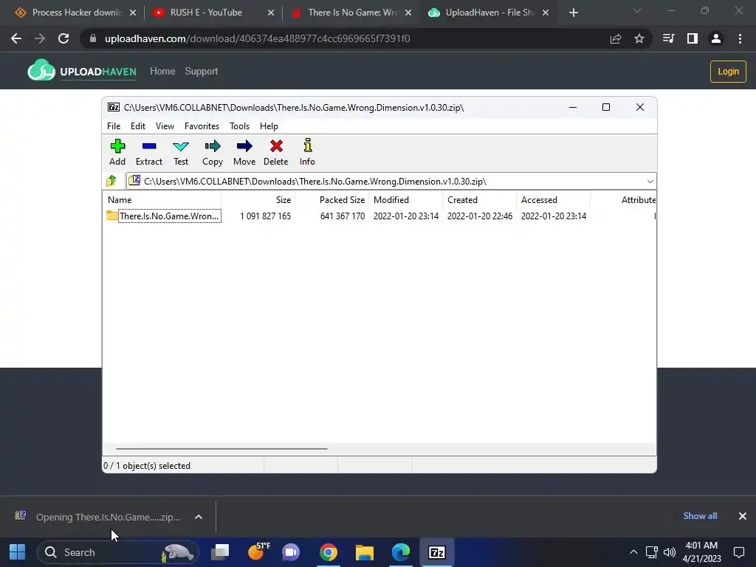Click the horizontal scrollbar in 7-Zip list
756x567 pixels.
(221, 448)
